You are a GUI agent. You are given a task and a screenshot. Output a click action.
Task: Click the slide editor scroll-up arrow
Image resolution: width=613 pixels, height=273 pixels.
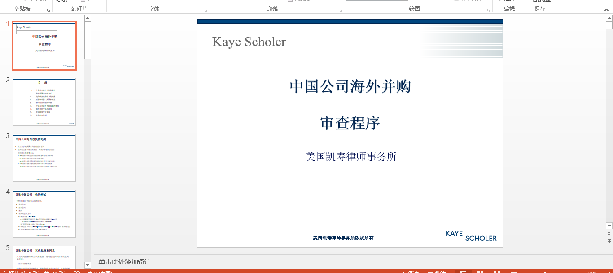click(x=609, y=18)
